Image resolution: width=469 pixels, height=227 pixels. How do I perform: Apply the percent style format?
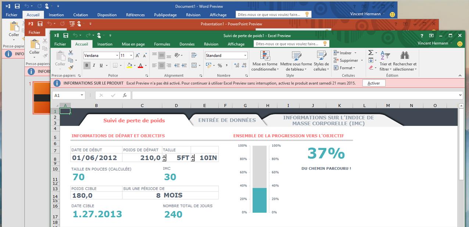click(x=220, y=66)
